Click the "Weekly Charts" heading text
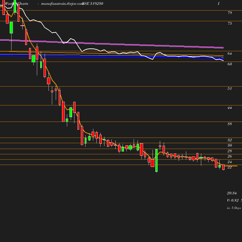Screen dimensions: 242x242 pyautogui.click(x=16, y=3)
